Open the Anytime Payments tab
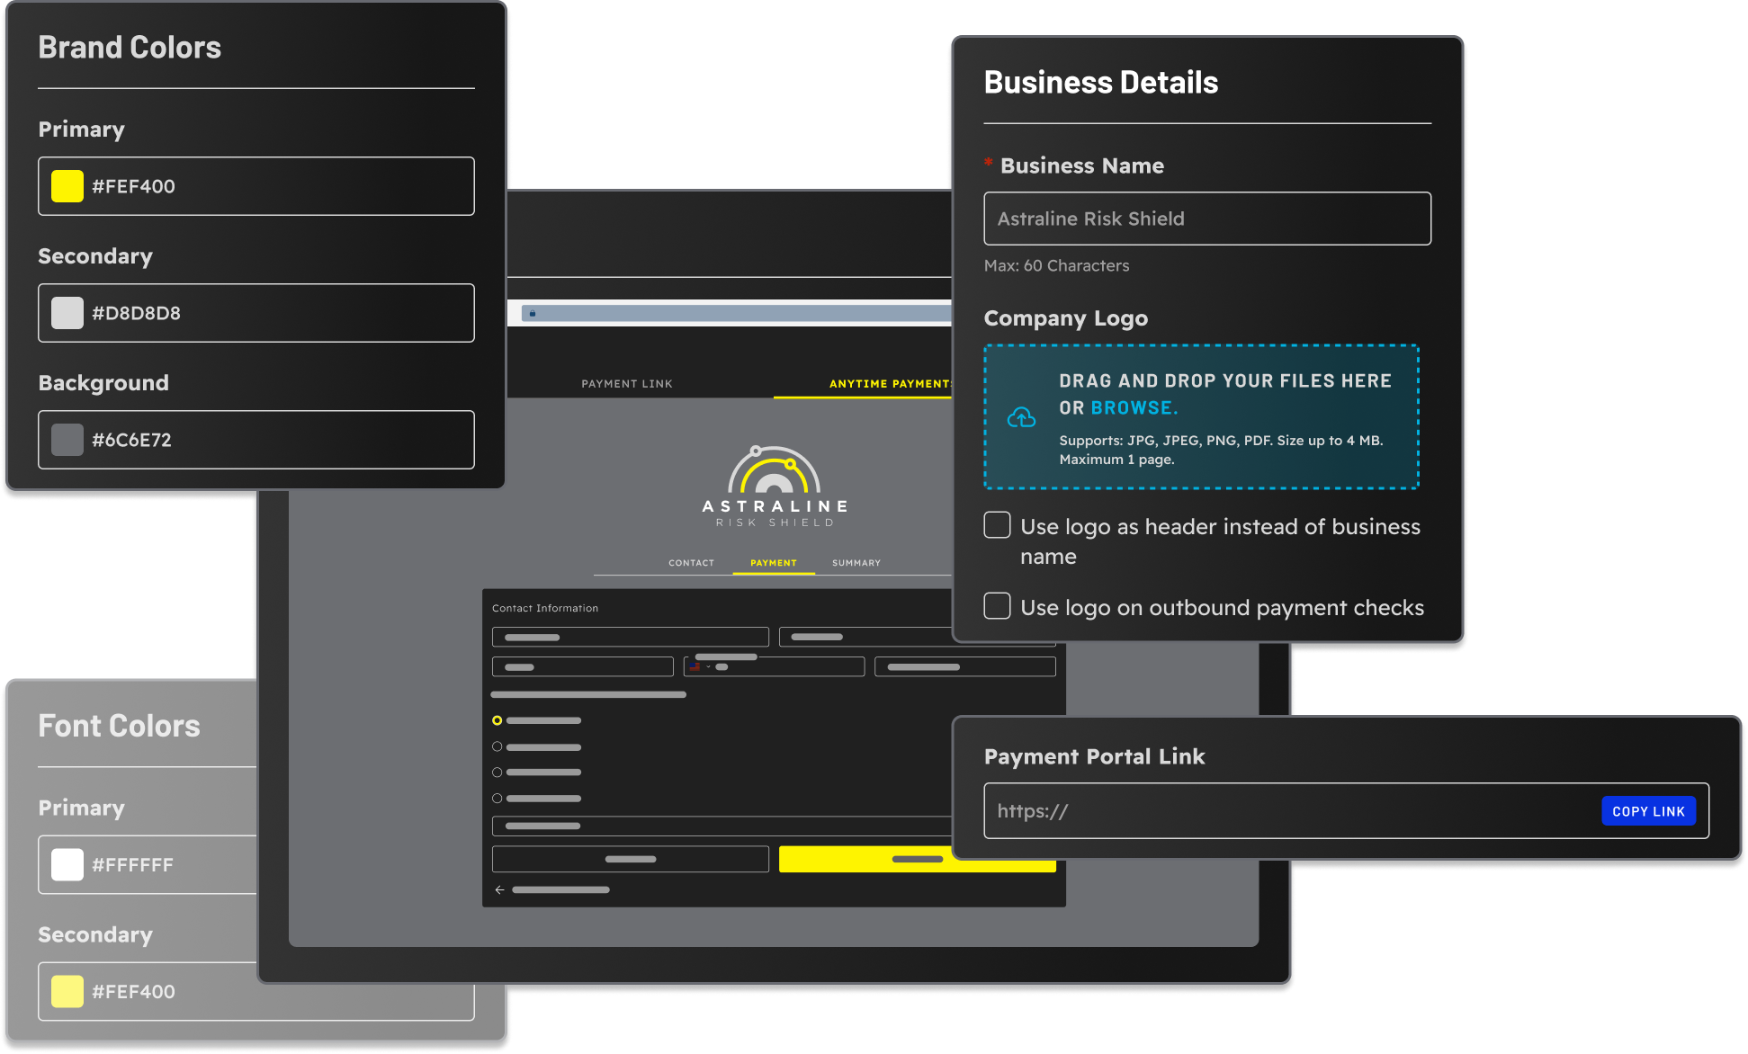The width and height of the screenshot is (1748, 1054). click(891, 383)
